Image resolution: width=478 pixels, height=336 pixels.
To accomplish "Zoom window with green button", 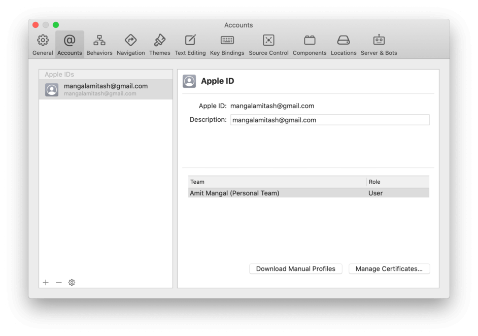I will [56, 25].
